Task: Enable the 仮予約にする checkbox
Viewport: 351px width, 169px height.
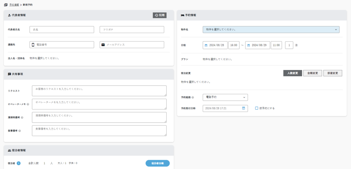Action: pyautogui.click(x=257, y=108)
